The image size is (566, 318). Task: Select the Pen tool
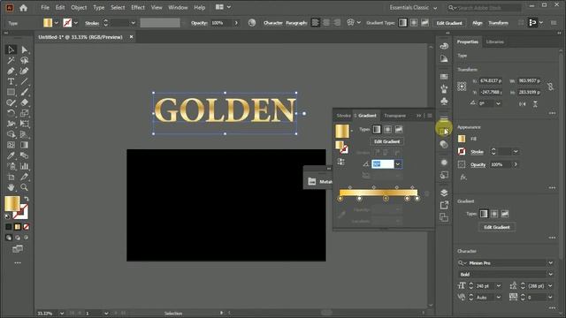[x=11, y=71]
